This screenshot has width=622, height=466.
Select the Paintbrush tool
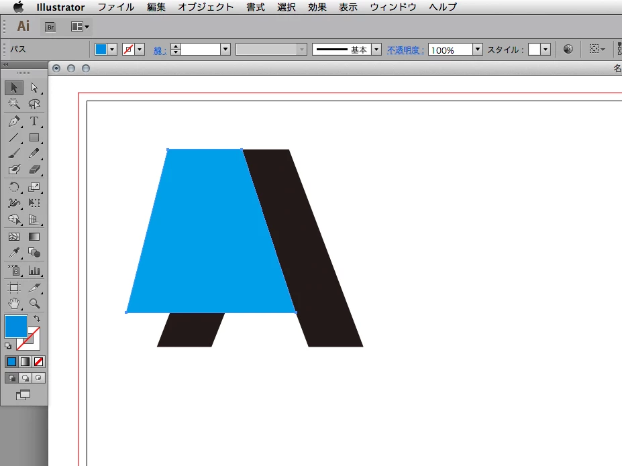(14, 154)
